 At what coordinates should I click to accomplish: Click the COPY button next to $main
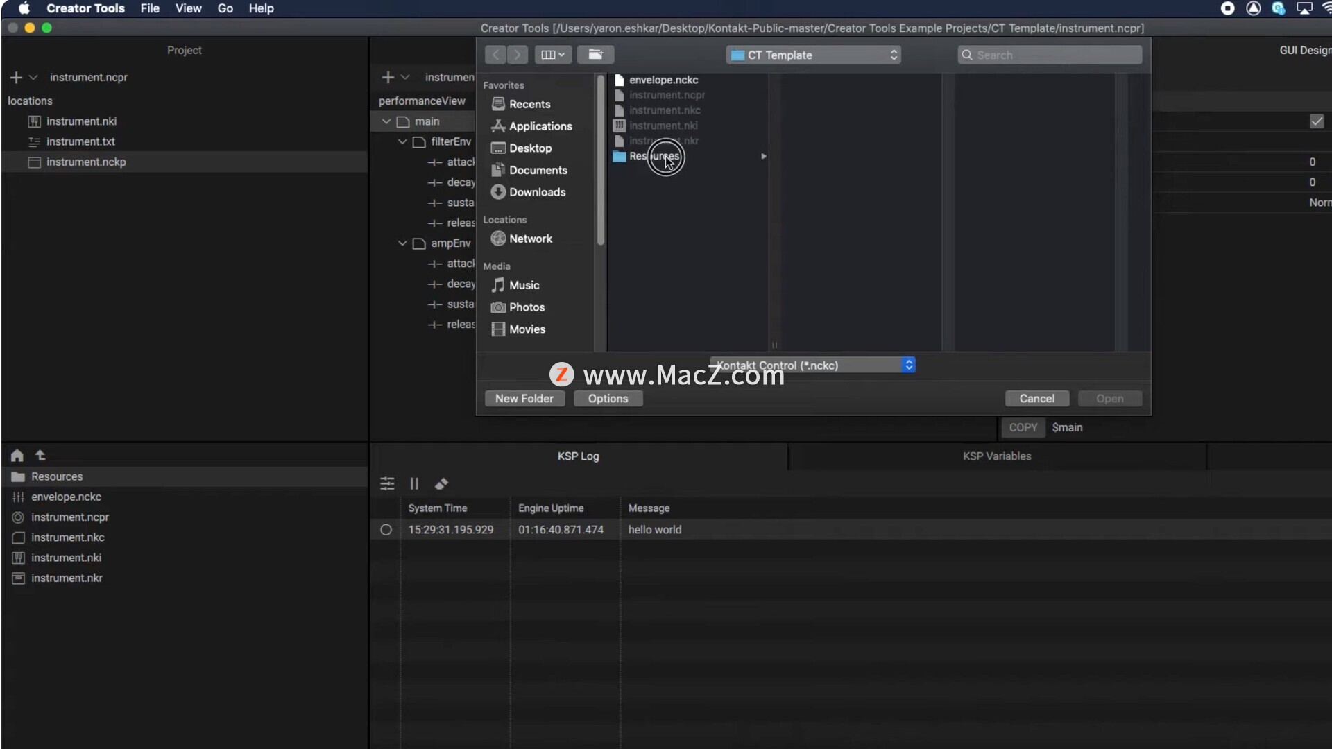coord(1023,428)
